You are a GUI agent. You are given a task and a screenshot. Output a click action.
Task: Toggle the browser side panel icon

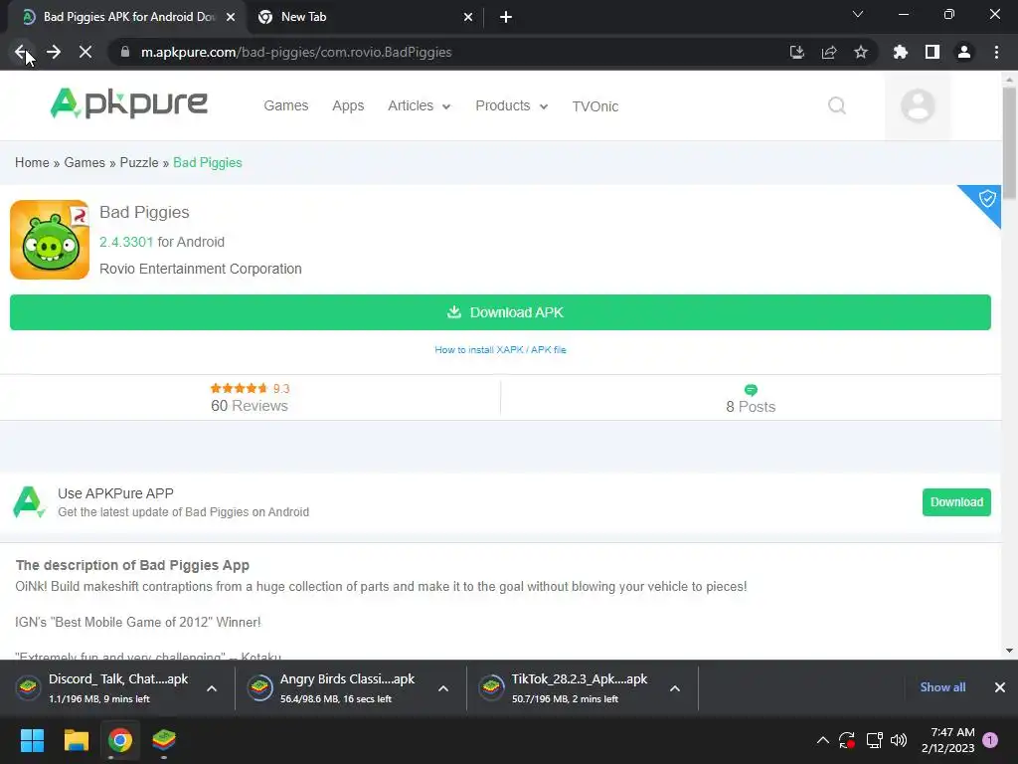[933, 52]
